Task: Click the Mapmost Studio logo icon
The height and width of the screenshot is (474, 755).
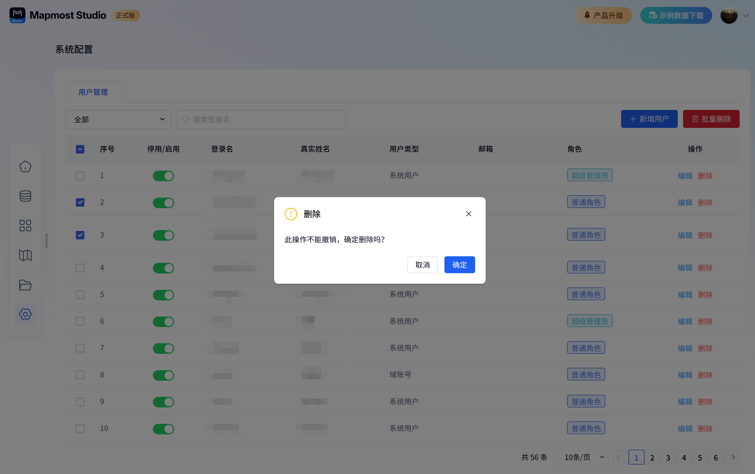Action: (x=17, y=15)
